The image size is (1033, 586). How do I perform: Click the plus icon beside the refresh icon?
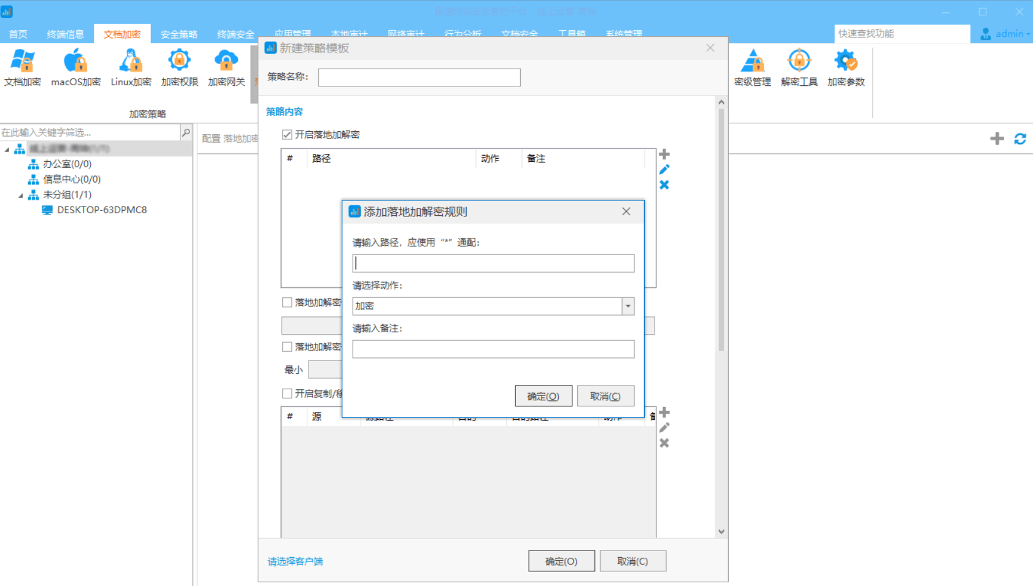(997, 139)
